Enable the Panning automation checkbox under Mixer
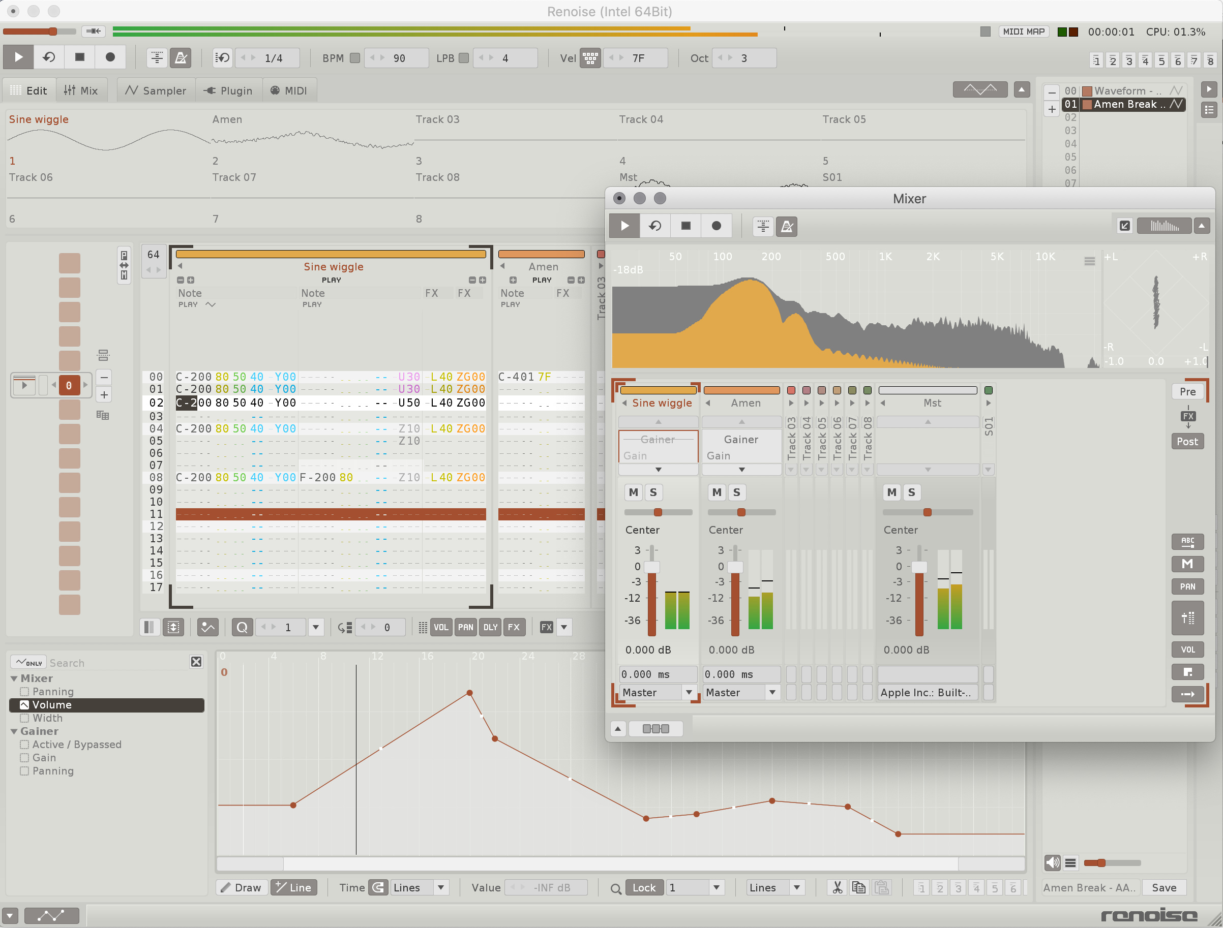 (24, 692)
